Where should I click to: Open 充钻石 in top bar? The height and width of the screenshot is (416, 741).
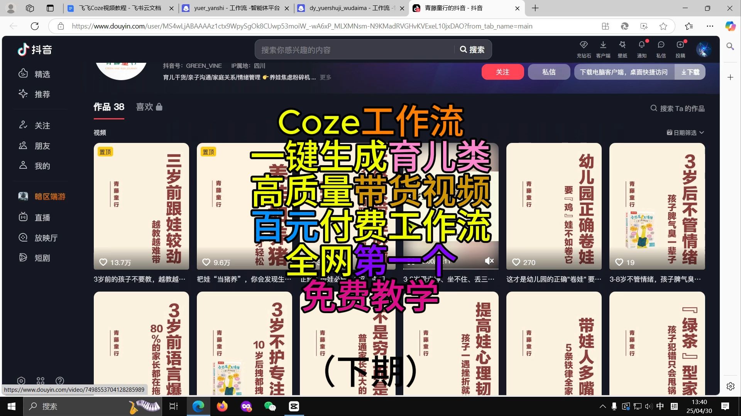[584, 49]
